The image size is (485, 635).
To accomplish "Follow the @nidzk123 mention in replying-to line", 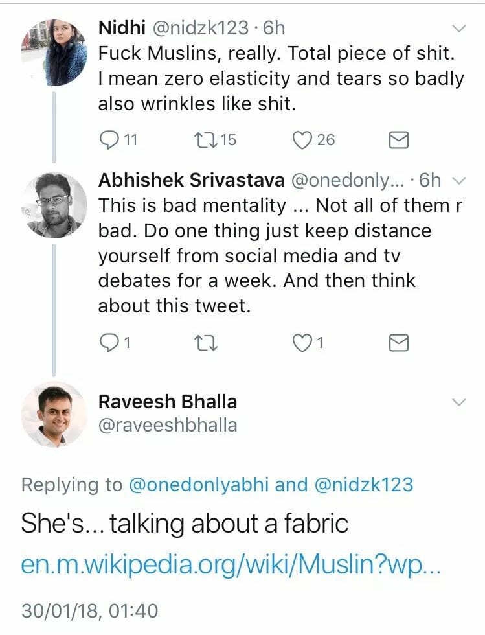I will pyautogui.click(x=364, y=485).
